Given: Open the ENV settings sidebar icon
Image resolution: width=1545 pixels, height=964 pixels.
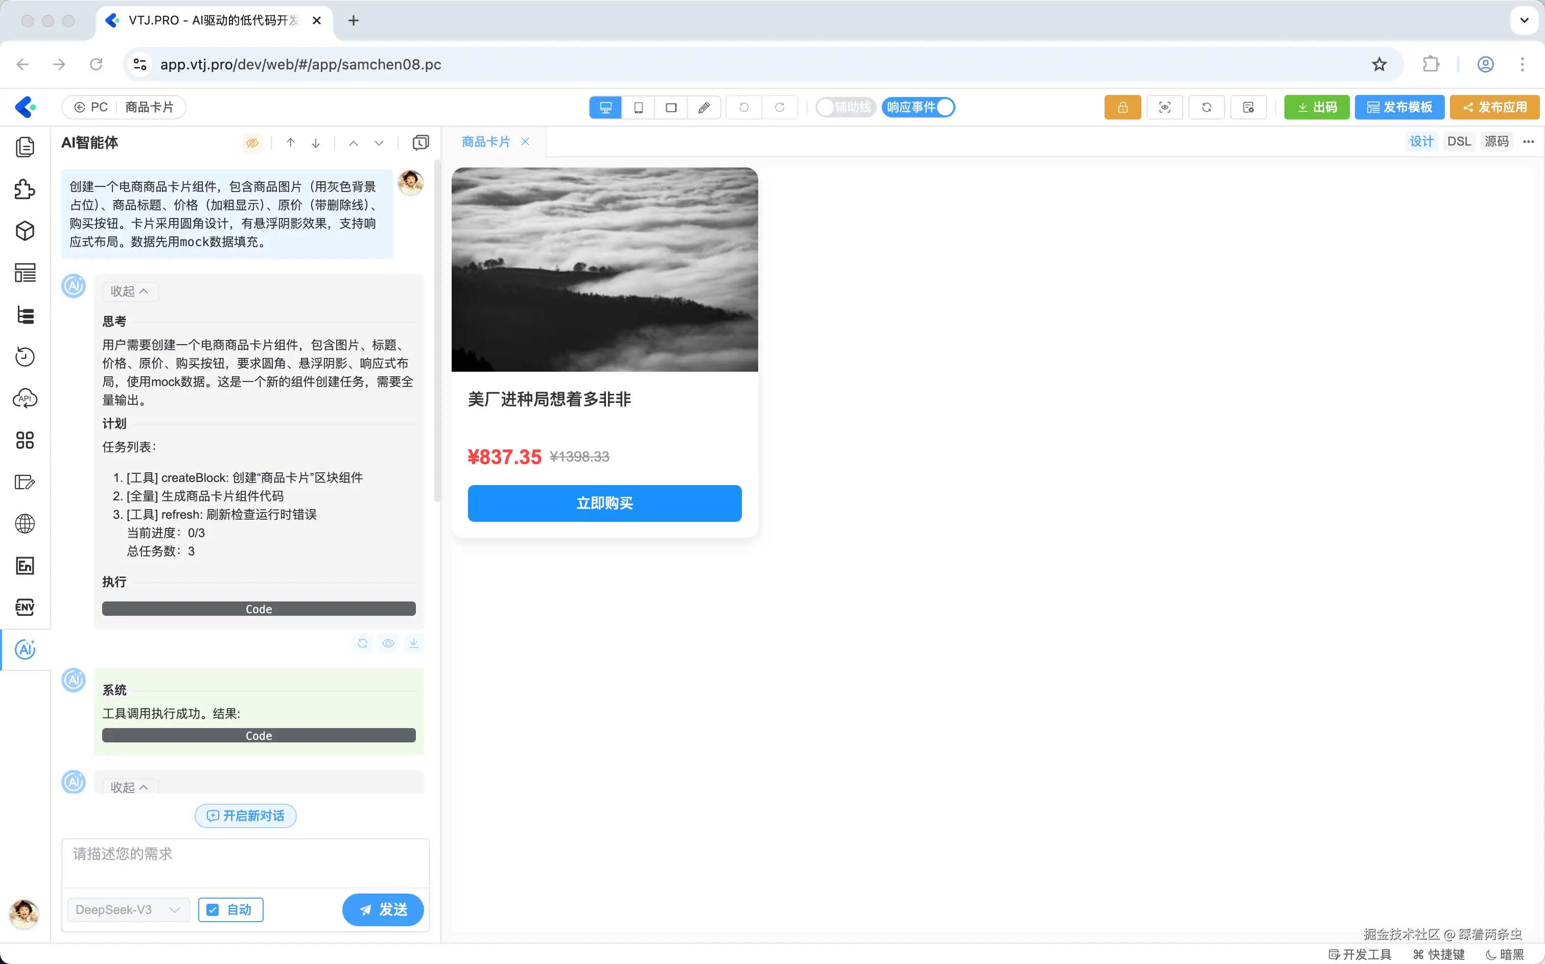Looking at the screenshot, I should point(25,607).
